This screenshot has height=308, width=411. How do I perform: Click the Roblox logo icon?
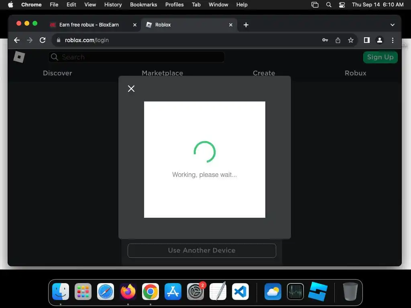pos(19,57)
